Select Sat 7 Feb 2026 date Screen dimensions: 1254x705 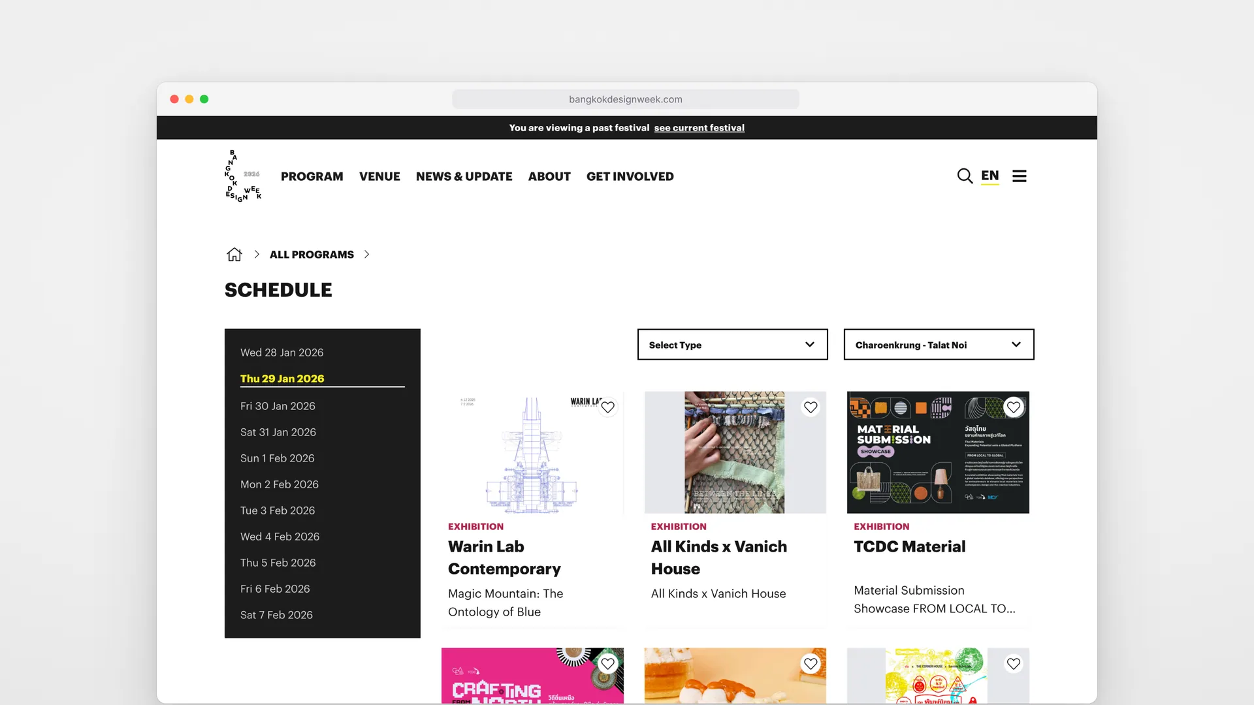[x=276, y=615]
